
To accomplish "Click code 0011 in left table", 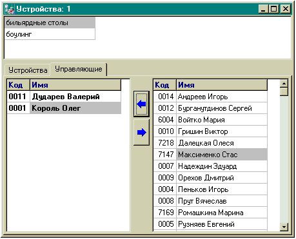I will 18,97.
